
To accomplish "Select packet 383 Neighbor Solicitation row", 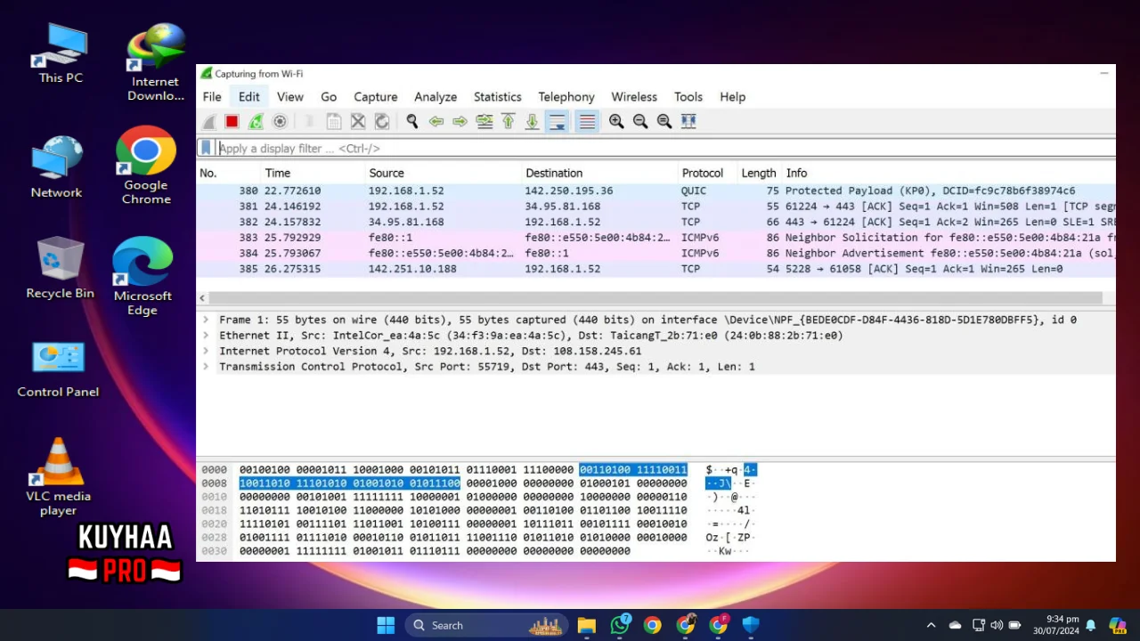I will (x=655, y=238).
